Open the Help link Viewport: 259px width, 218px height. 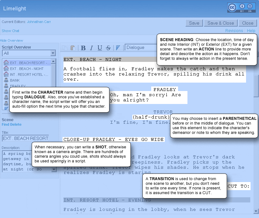pyautogui.click(x=251, y=31)
